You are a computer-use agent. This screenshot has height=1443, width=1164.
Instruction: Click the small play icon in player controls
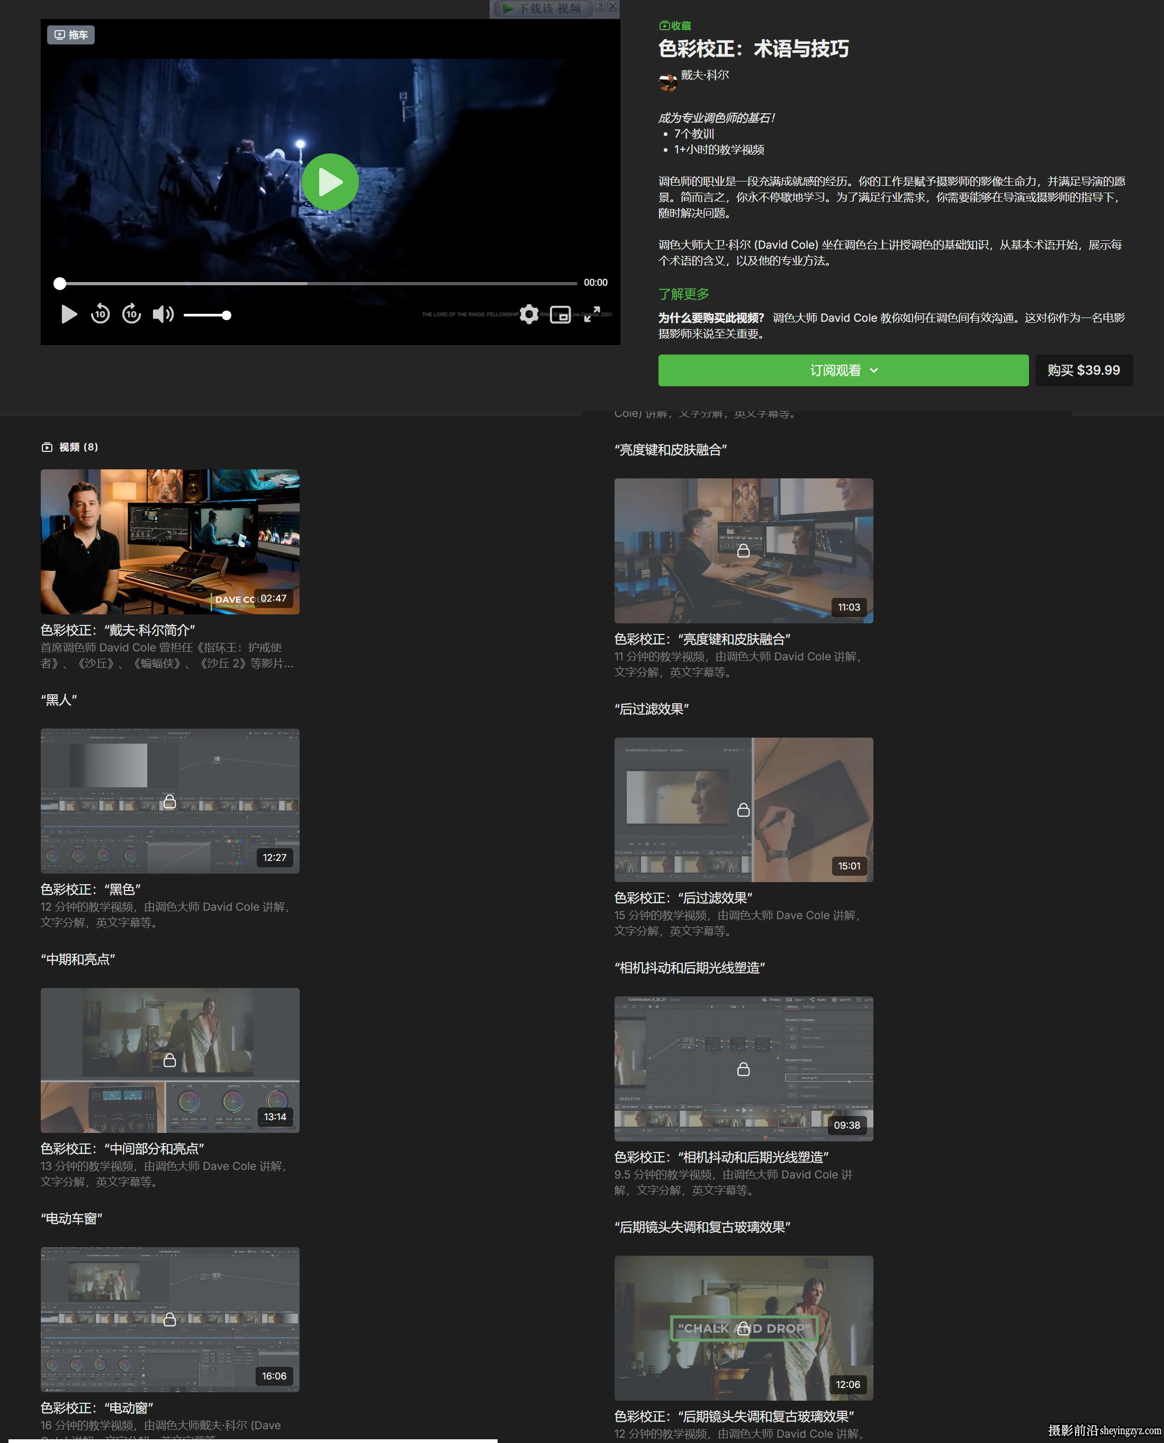tap(68, 314)
